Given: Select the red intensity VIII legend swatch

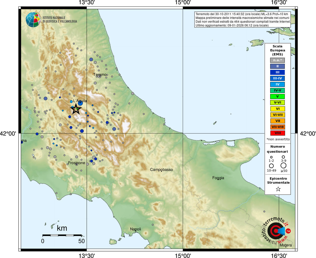Looking at the screenshot, I should 277,133.
